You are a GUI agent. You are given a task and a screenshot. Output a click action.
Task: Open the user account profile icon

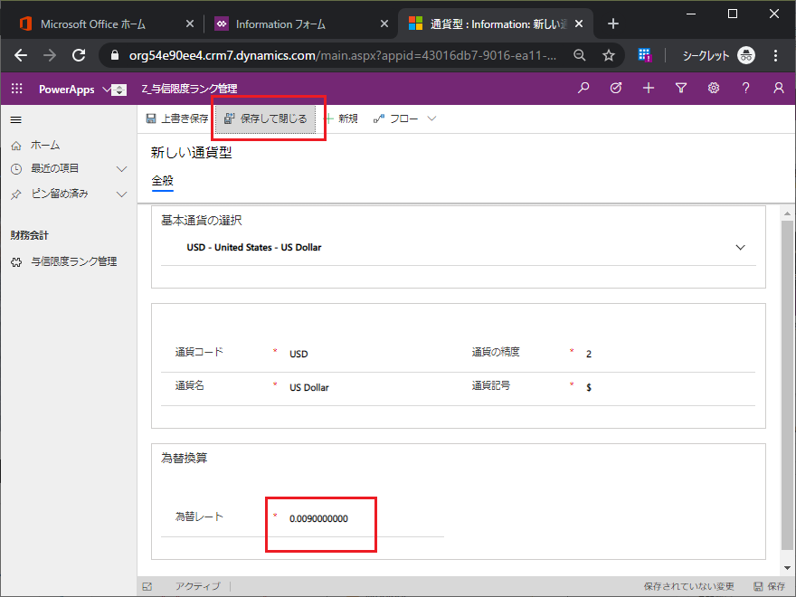click(x=779, y=89)
